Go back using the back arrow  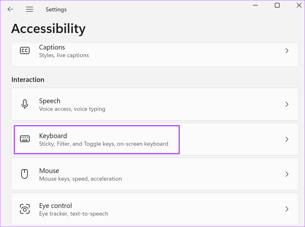click(10, 9)
